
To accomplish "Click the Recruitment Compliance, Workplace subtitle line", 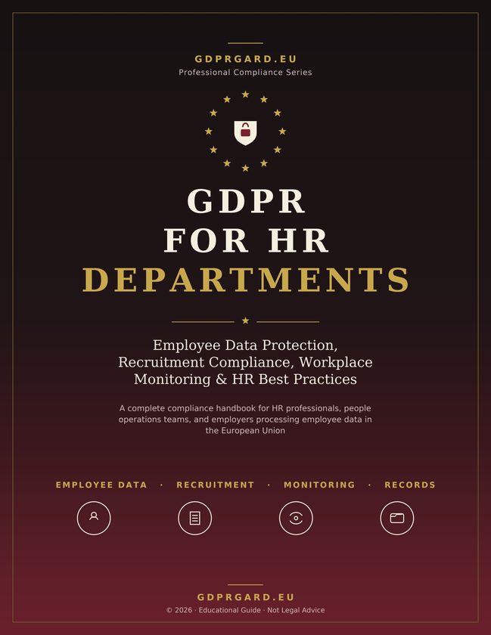I will coord(245,362).
